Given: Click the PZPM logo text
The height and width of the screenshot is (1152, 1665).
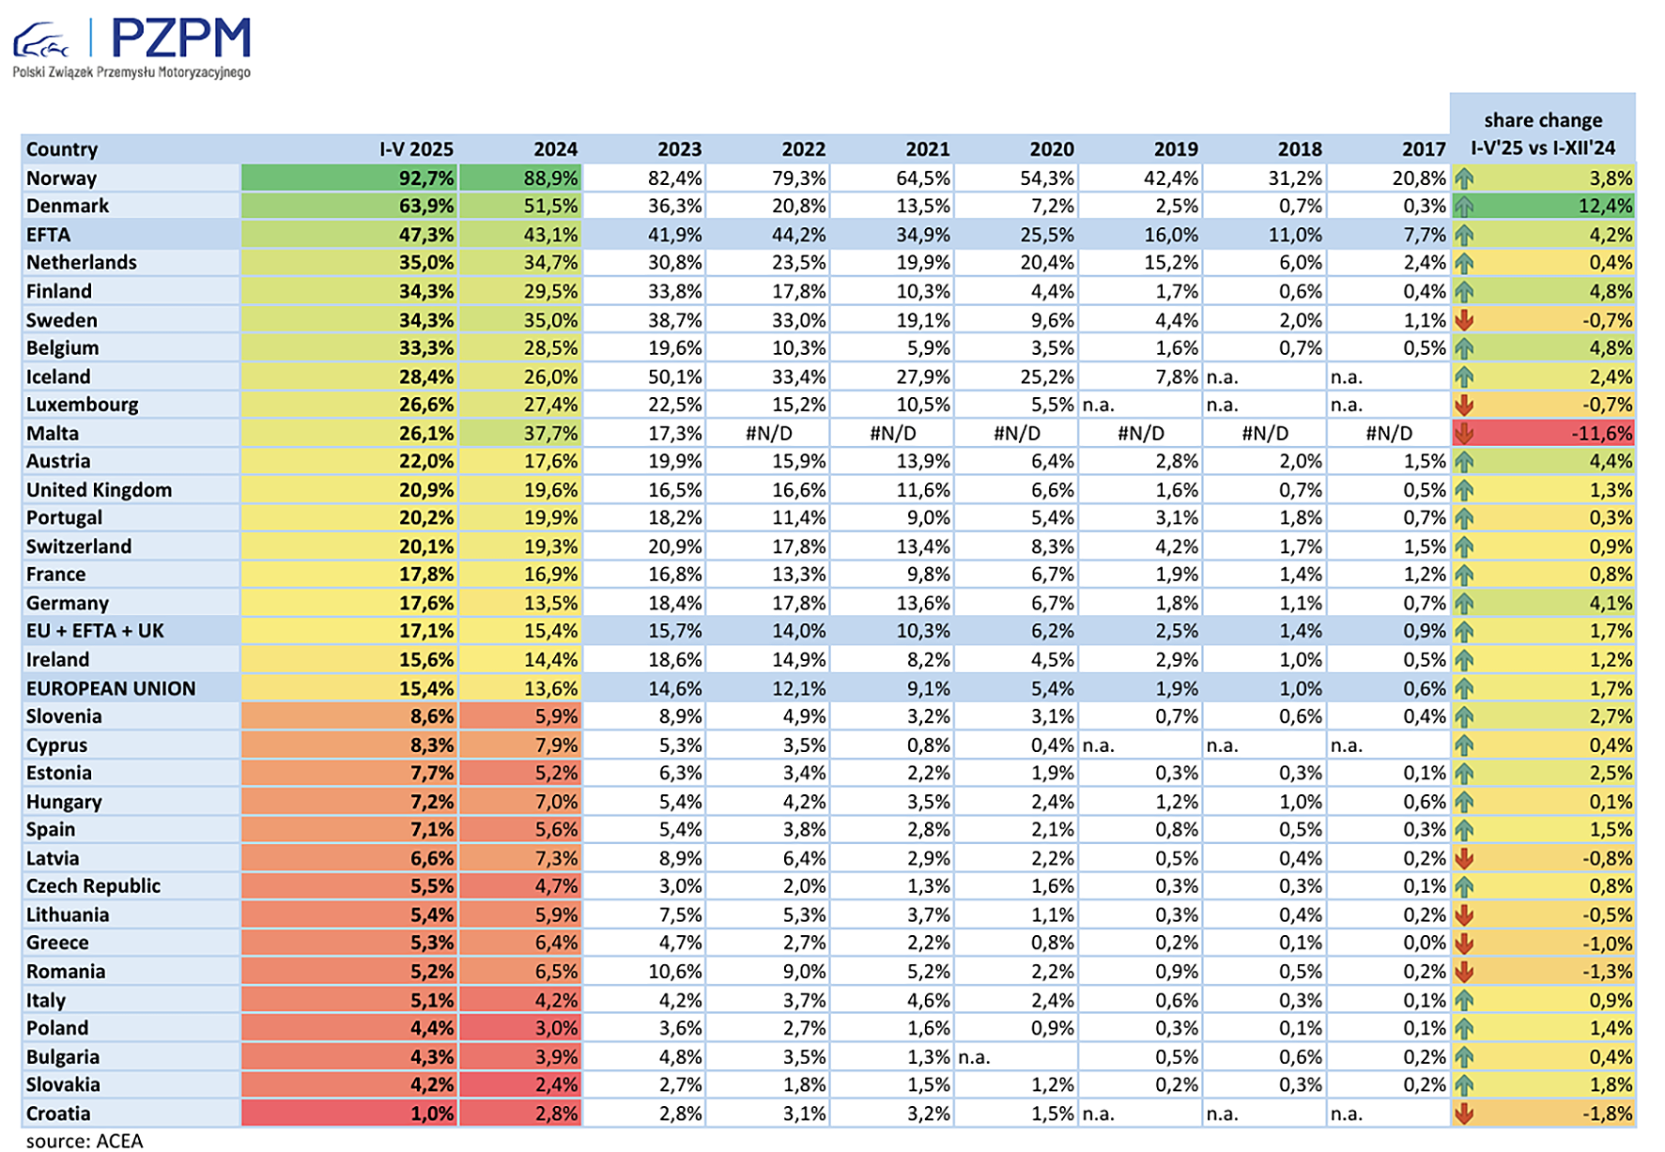Looking at the screenshot, I should (181, 38).
